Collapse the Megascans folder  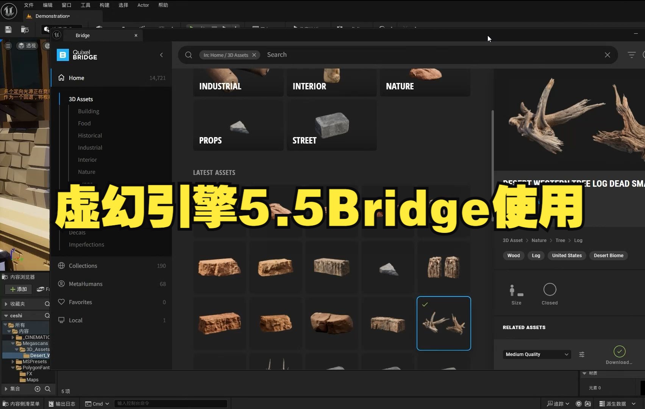13,343
